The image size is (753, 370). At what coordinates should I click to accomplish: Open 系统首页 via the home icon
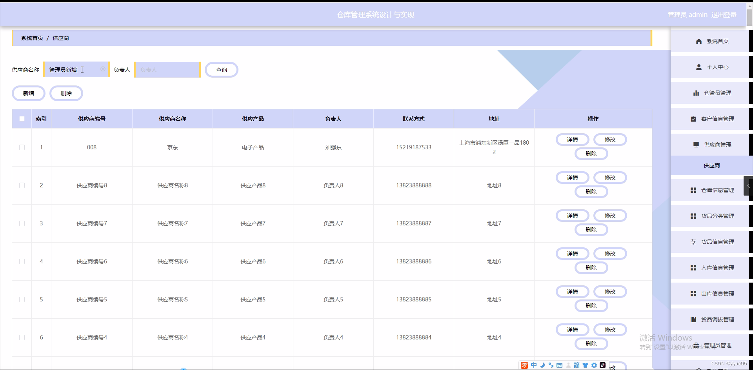click(x=700, y=41)
